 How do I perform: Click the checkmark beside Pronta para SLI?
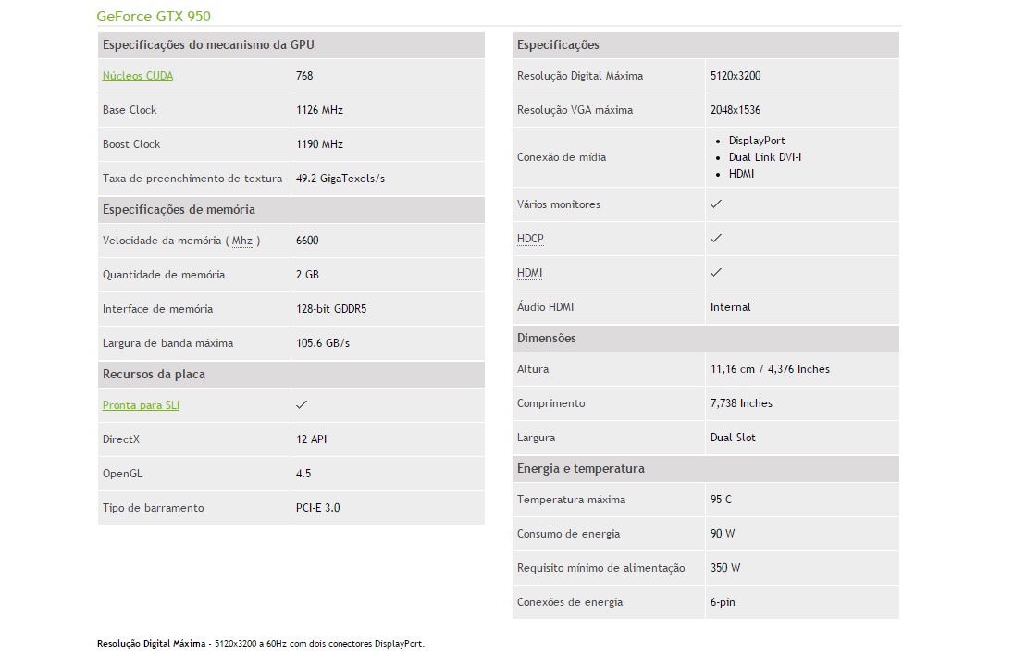[302, 404]
